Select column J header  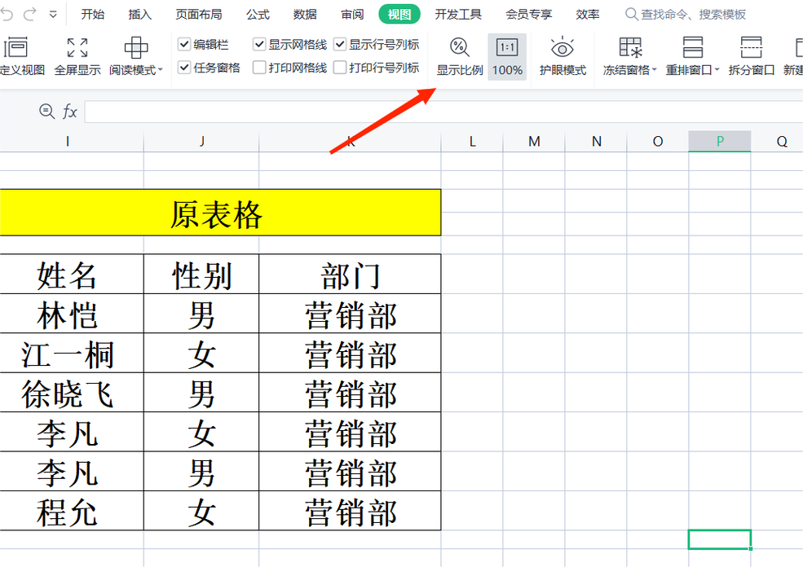tap(202, 141)
